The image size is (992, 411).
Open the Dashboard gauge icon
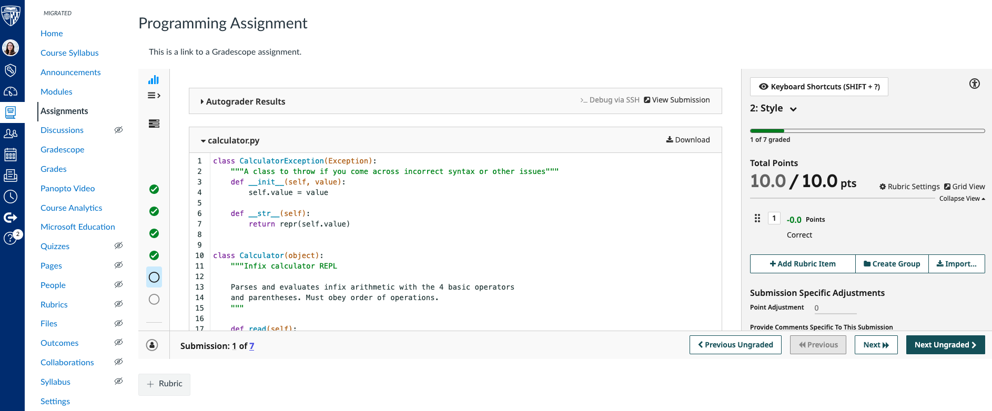pos(11,91)
